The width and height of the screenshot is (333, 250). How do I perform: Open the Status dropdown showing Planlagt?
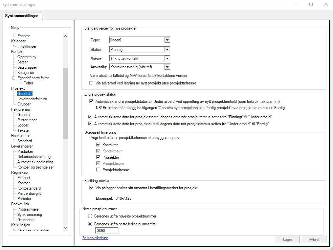[x=167, y=50]
